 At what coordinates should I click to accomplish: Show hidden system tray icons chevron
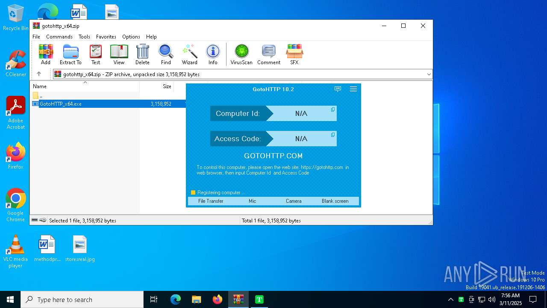pos(450,299)
